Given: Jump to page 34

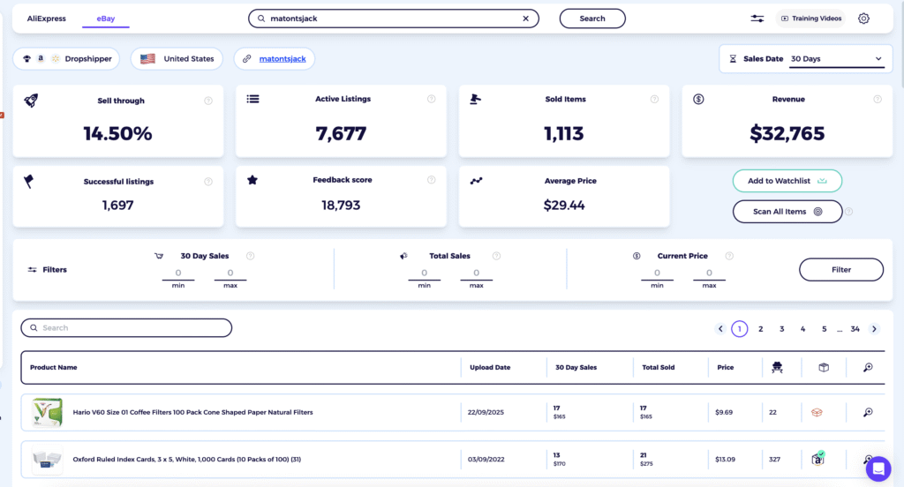Looking at the screenshot, I should point(855,329).
